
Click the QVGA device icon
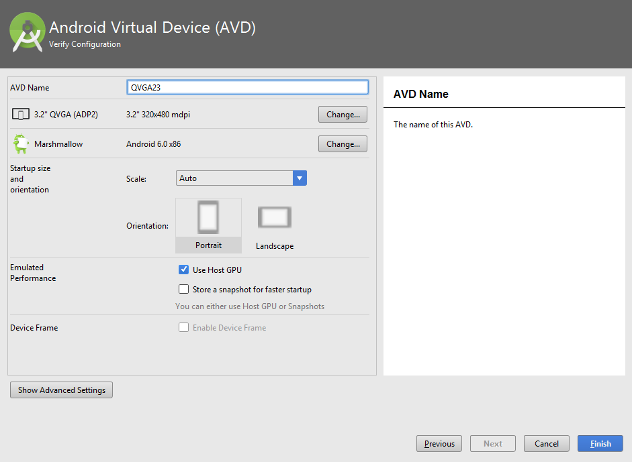(21, 114)
